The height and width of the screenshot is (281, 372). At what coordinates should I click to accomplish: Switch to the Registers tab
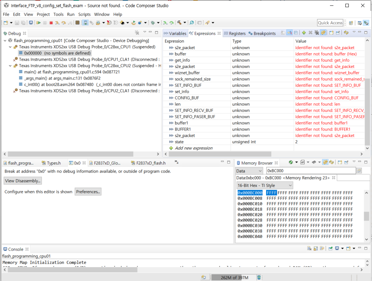(x=235, y=33)
